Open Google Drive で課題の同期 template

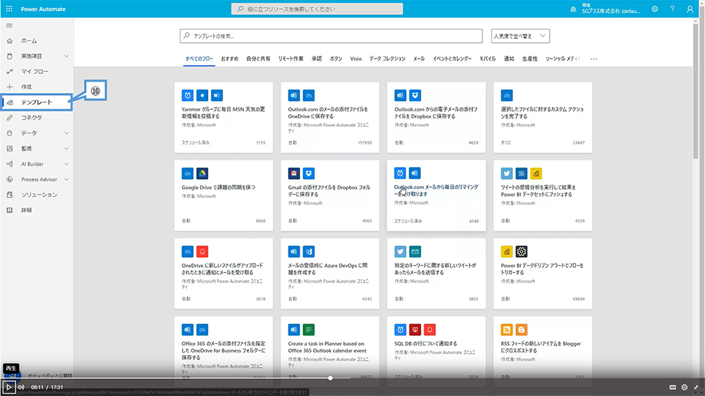point(223,195)
